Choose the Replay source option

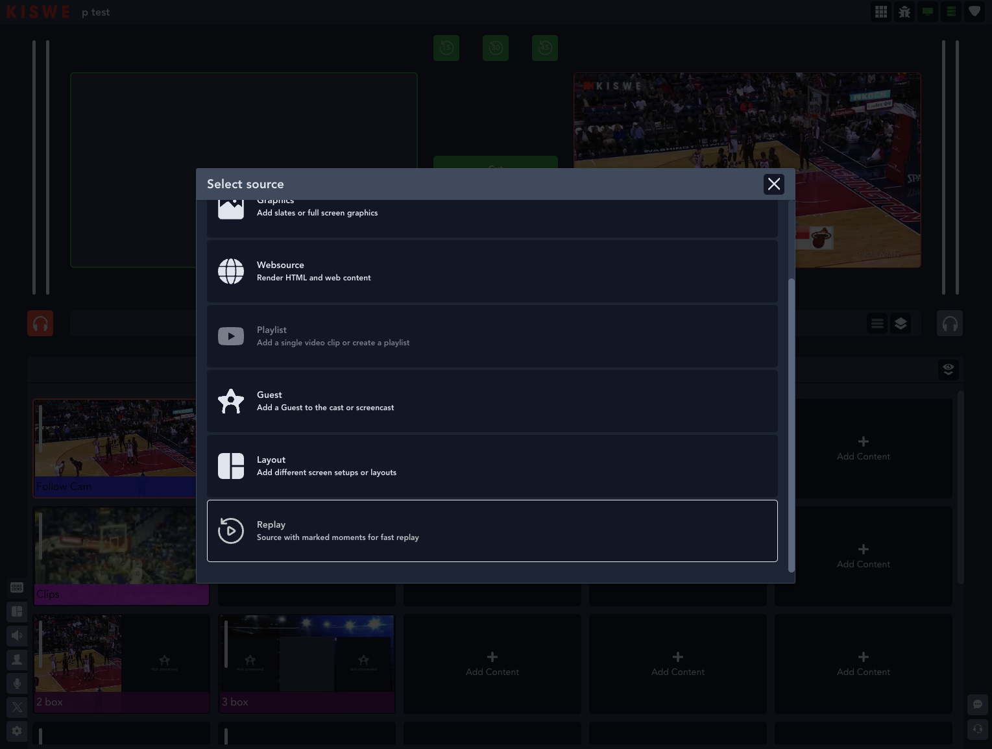coord(492,530)
